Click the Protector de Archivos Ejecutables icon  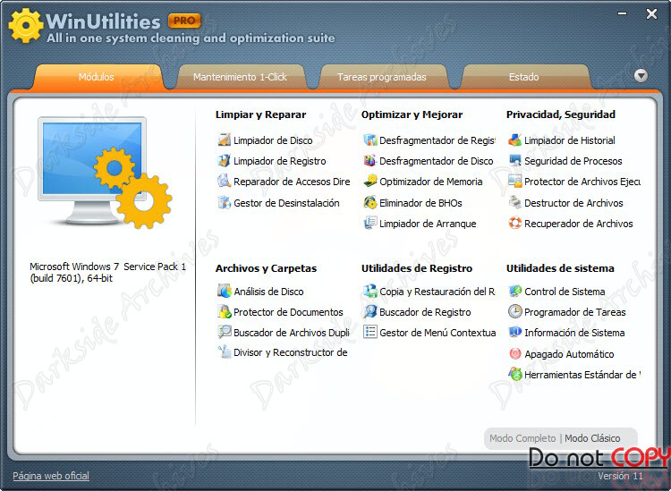(515, 182)
